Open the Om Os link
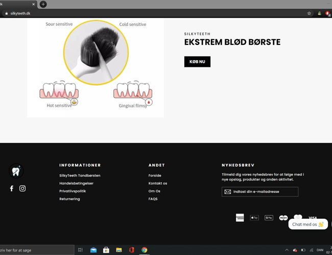The width and height of the screenshot is (332, 255). coord(154,191)
